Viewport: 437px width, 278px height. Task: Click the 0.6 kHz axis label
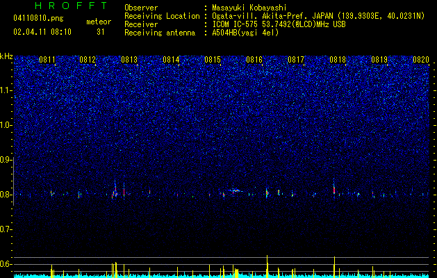tap(6, 264)
